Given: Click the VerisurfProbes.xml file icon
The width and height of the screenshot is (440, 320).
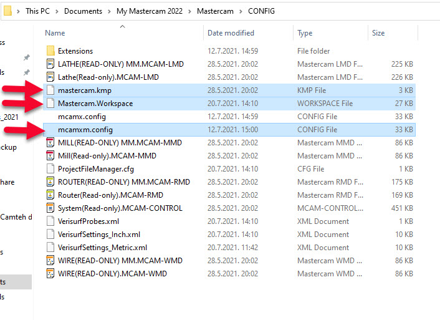Looking at the screenshot, I should click(50, 221).
